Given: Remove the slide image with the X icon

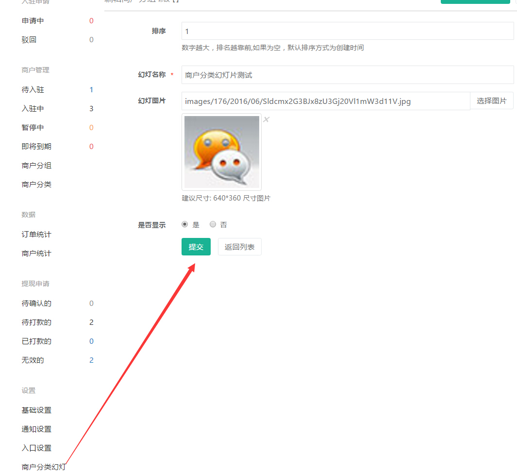Looking at the screenshot, I should [266, 119].
